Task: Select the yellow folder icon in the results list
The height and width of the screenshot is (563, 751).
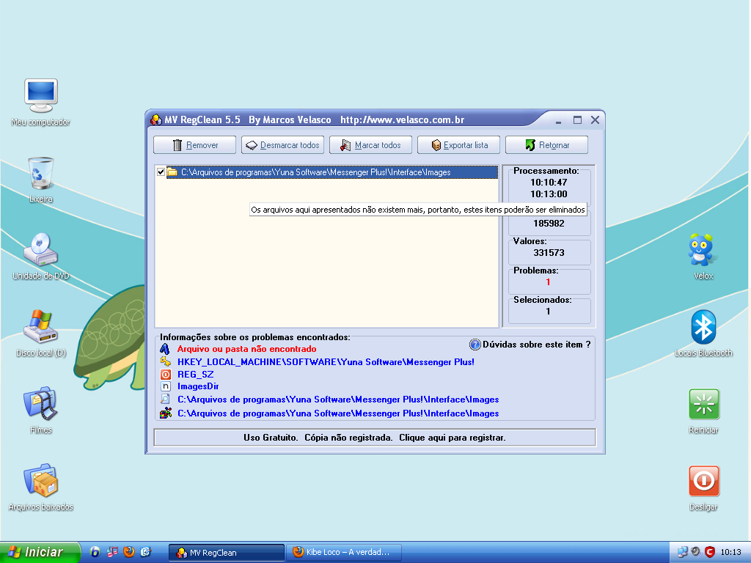Action: [x=172, y=172]
